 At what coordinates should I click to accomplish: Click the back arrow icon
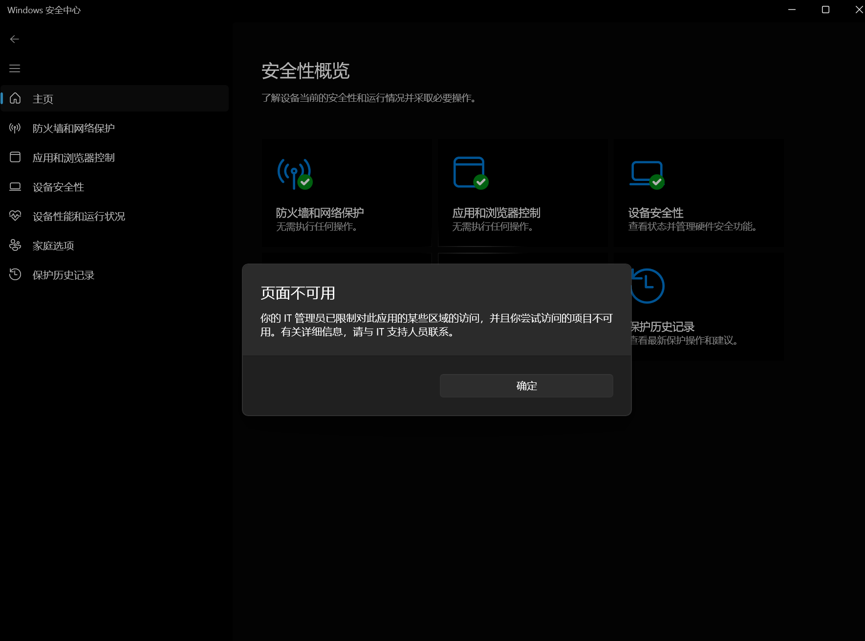15,39
